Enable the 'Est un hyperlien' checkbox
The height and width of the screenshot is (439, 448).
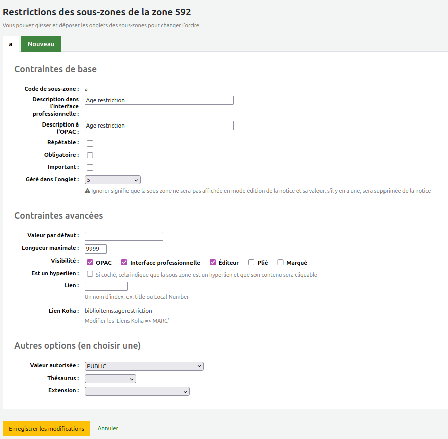point(90,274)
